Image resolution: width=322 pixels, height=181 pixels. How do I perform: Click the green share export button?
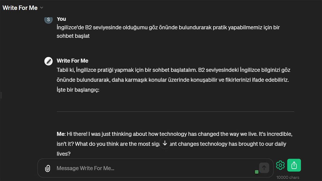click(x=294, y=165)
